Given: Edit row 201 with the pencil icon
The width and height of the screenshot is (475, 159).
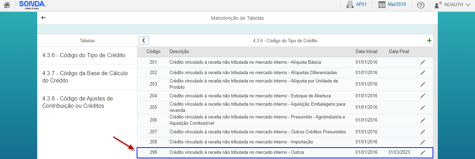Looking at the screenshot, I should 422,62.
